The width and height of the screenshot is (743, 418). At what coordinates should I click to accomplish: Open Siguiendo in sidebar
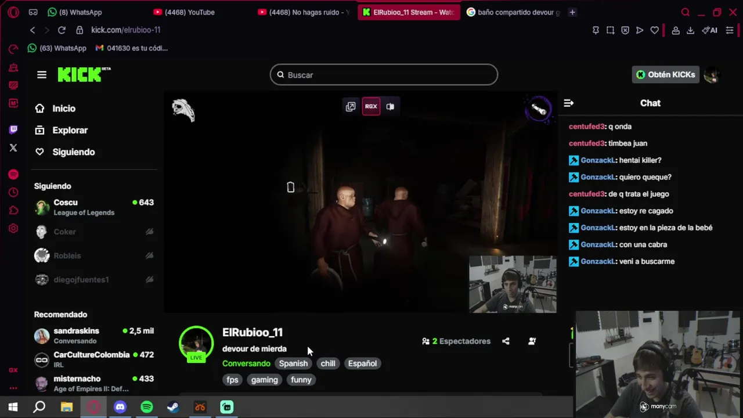pyautogui.click(x=65, y=152)
